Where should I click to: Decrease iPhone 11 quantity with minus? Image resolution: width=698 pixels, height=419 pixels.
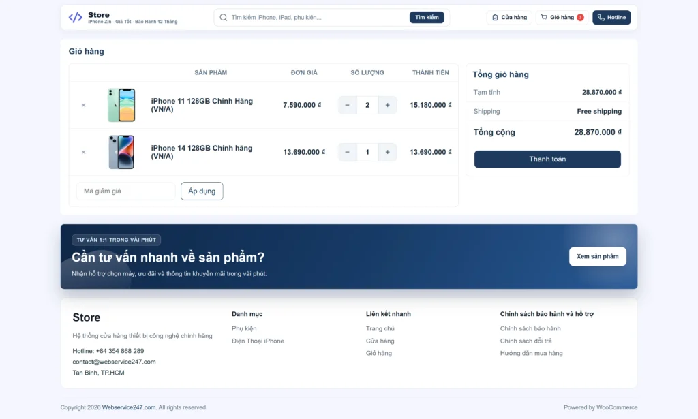(x=348, y=105)
